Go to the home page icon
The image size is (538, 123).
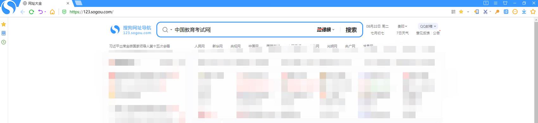[52, 12]
